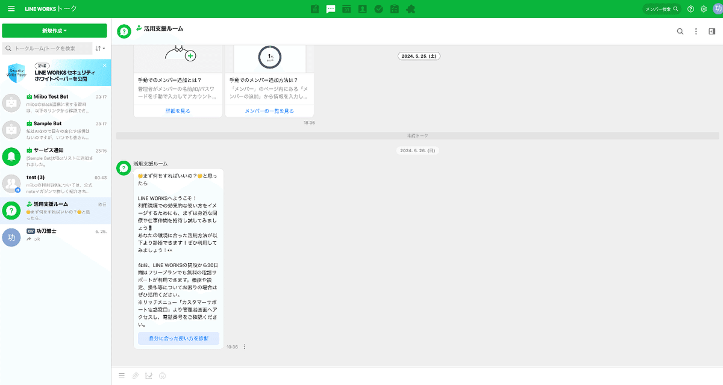Click the 2024. 5. 25. (土) date label
This screenshot has width=723, height=385.
(420, 55)
